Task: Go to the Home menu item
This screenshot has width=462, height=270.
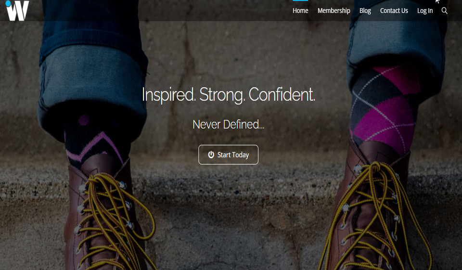Action: point(300,11)
